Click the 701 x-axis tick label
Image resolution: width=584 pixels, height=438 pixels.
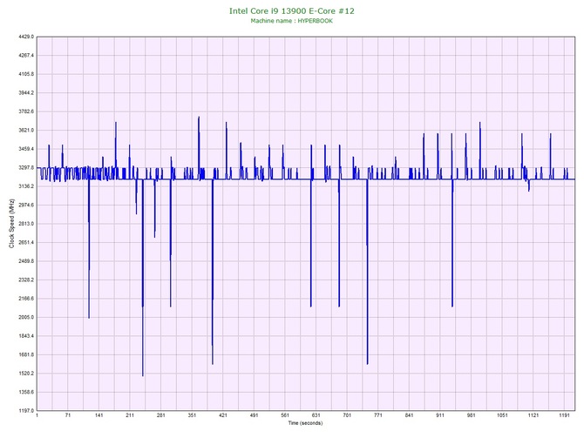click(347, 415)
